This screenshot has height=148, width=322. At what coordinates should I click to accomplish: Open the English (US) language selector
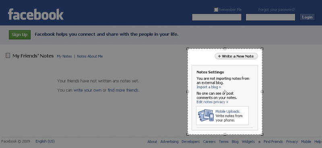click(x=45, y=141)
